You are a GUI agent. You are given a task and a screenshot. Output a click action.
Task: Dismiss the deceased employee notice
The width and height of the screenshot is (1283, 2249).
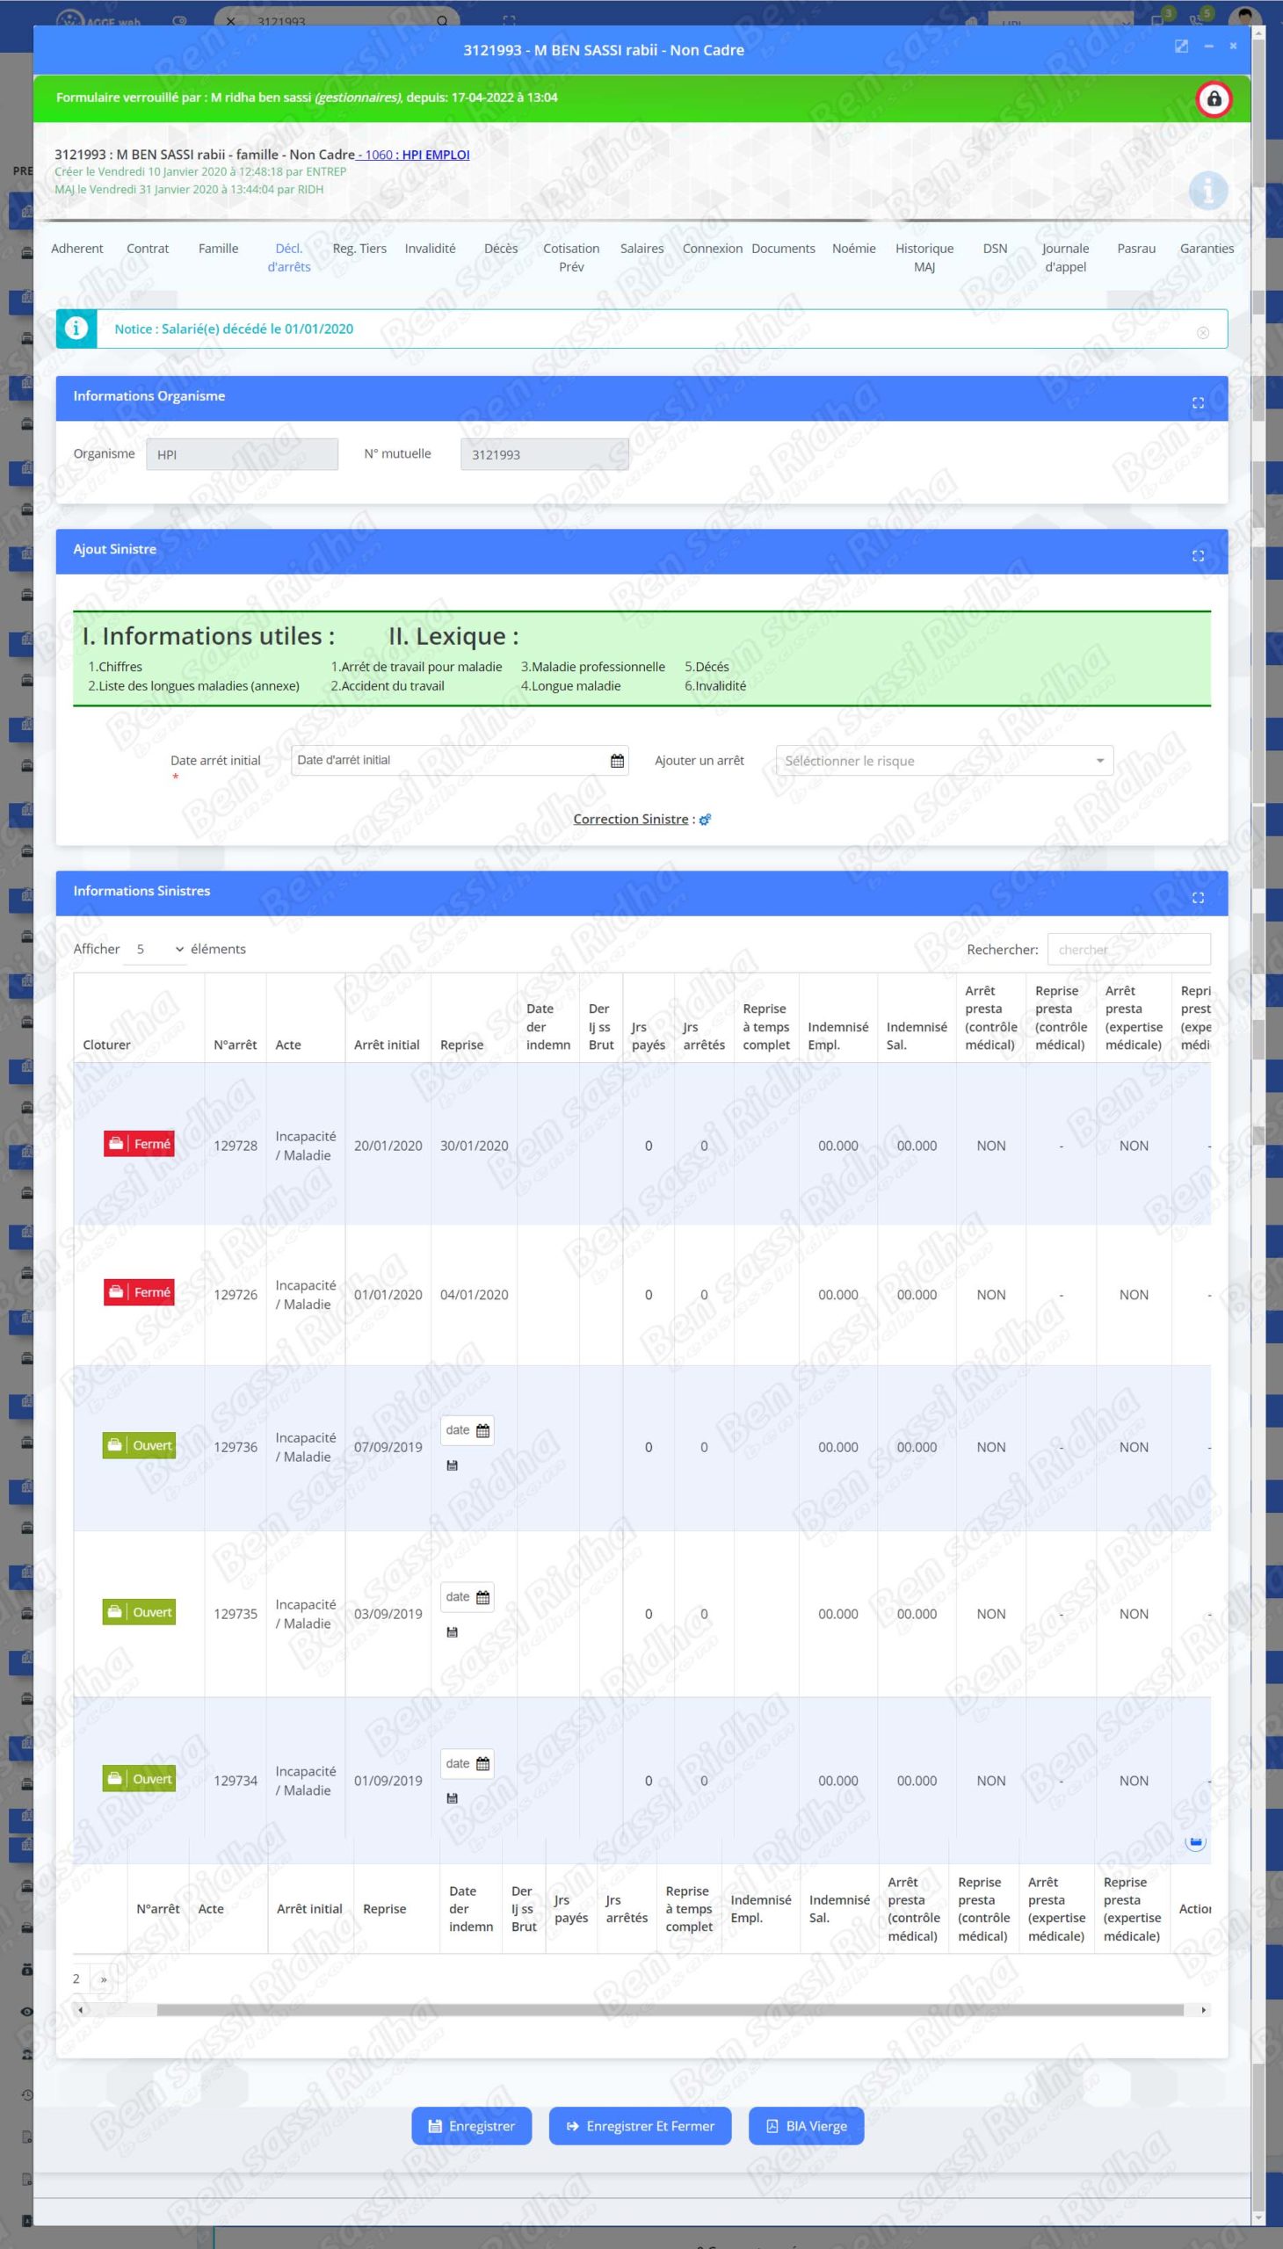(x=1203, y=332)
